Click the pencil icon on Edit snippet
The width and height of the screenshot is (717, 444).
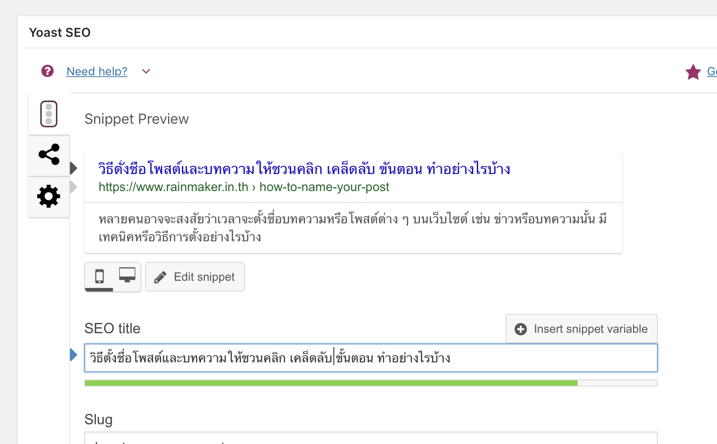click(x=160, y=277)
